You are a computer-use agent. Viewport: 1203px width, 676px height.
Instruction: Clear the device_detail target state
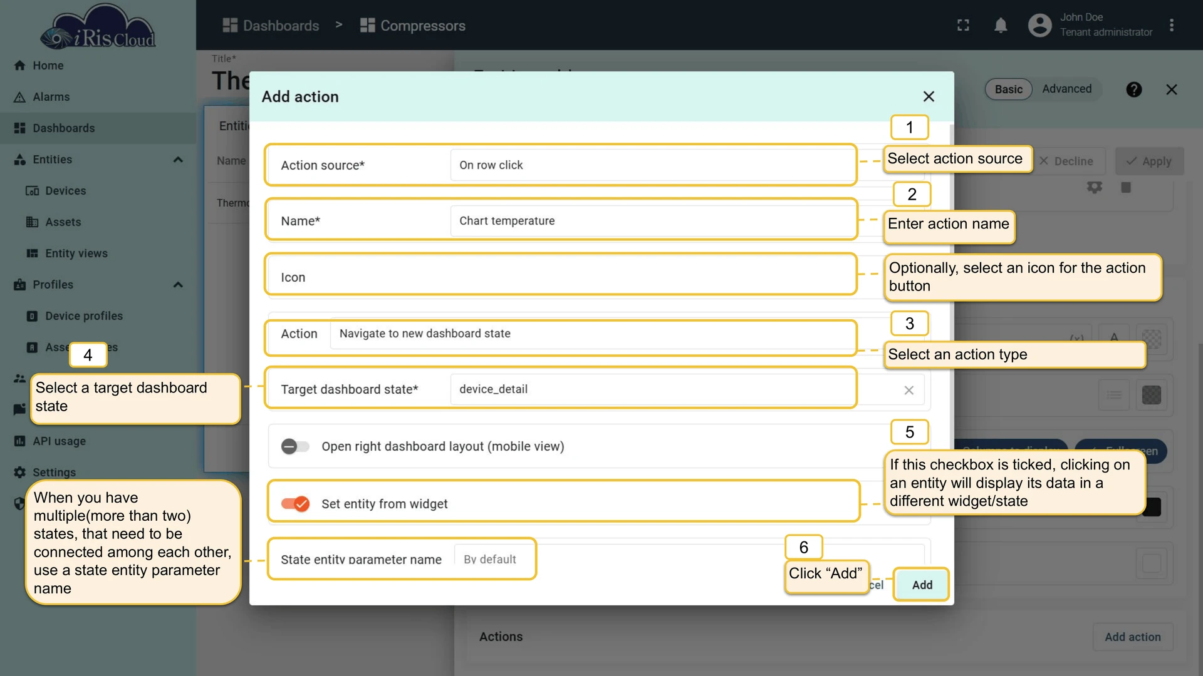(x=909, y=390)
